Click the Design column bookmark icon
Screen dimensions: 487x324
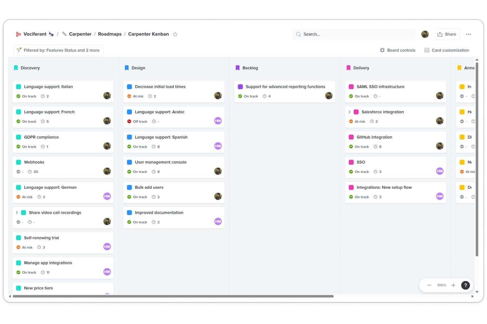point(127,68)
